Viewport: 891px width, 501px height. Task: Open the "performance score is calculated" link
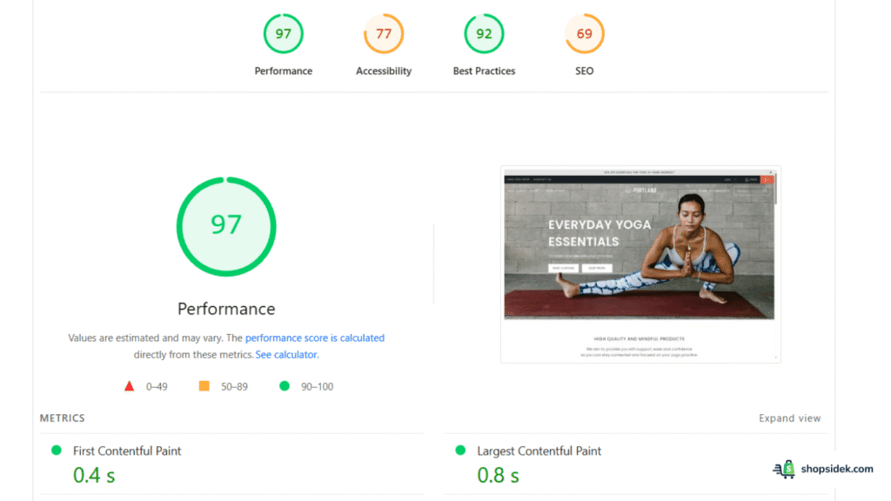click(x=314, y=337)
